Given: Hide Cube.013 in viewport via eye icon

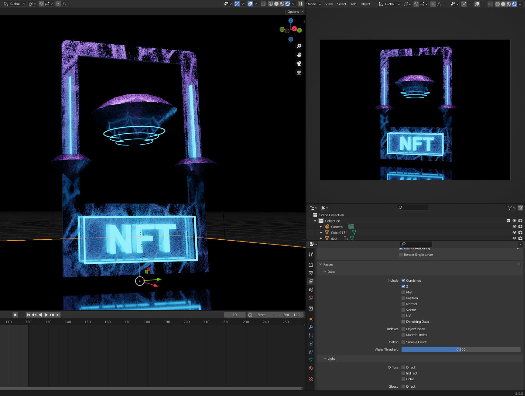Looking at the screenshot, I should point(514,232).
